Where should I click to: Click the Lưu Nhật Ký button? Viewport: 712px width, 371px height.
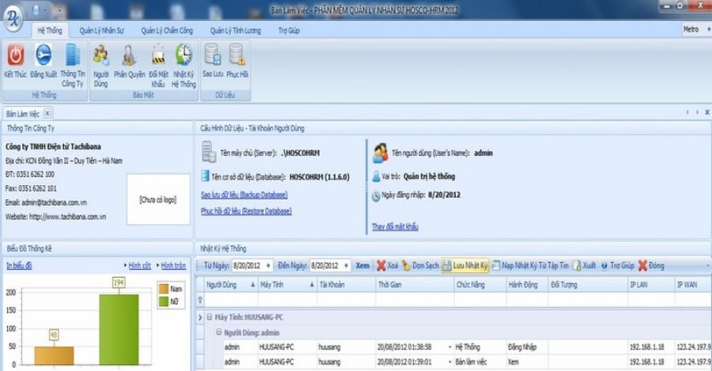(465, 266)
